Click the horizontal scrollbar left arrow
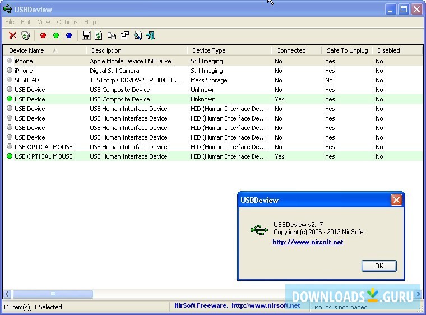The height and width of the screenshot is (315, 426). (7, 294)
